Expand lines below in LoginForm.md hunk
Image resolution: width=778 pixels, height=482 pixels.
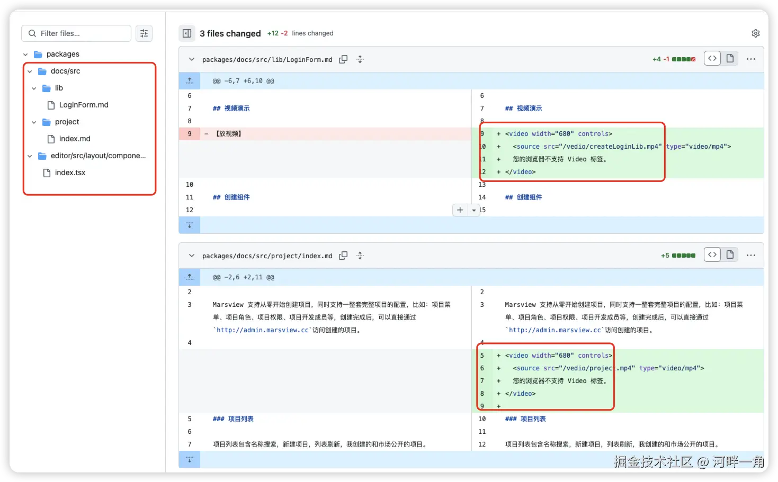[190, 225]
